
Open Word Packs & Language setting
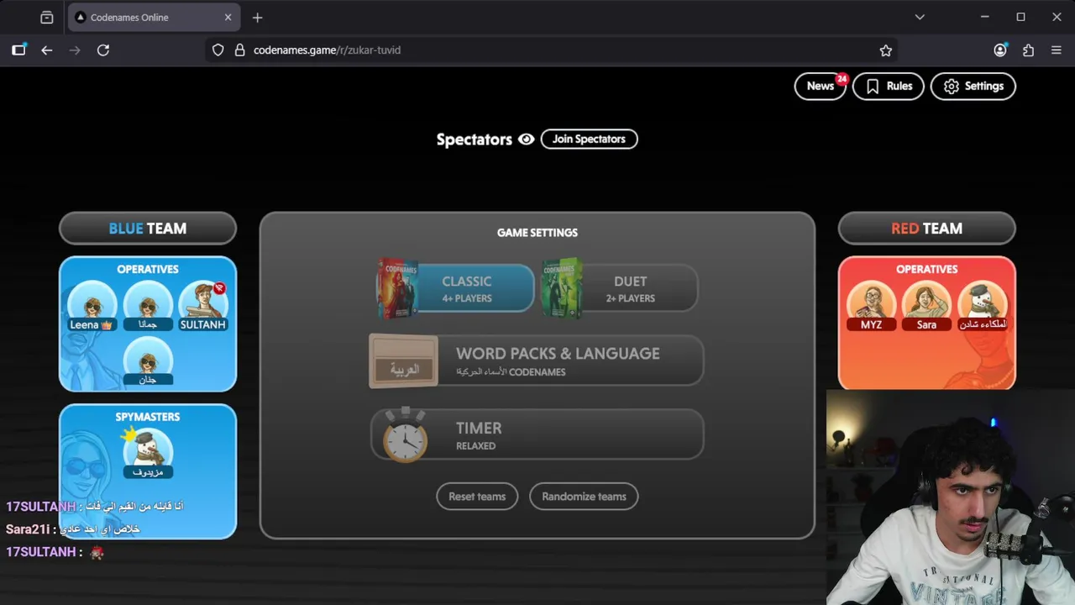click(x=536, y=360)
